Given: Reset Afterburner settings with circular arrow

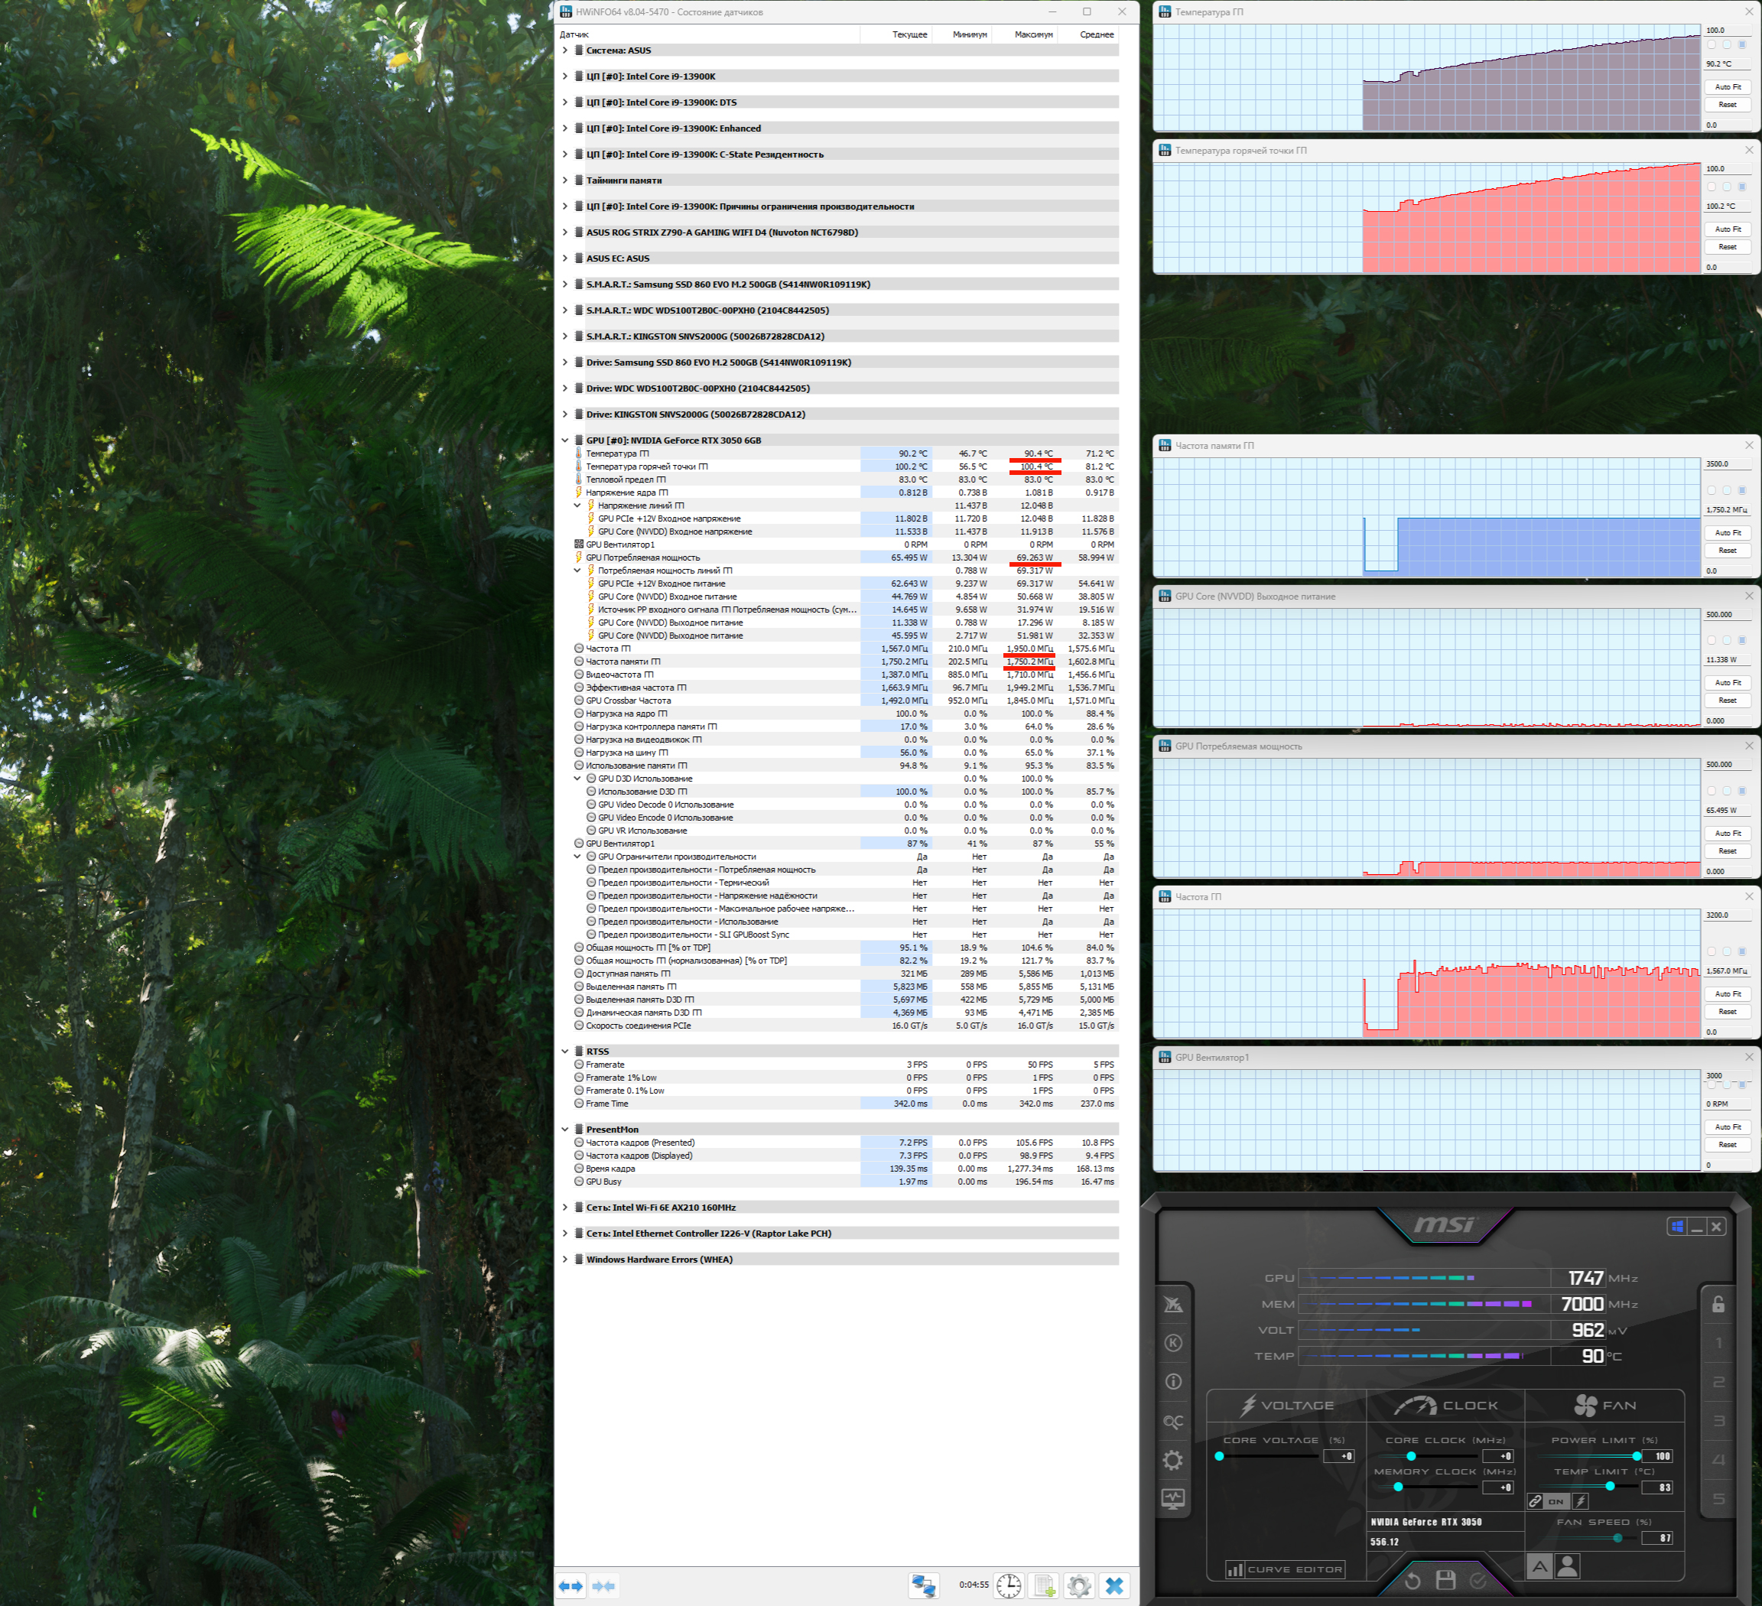Looking at the screenshot, I should 1413,1580.
